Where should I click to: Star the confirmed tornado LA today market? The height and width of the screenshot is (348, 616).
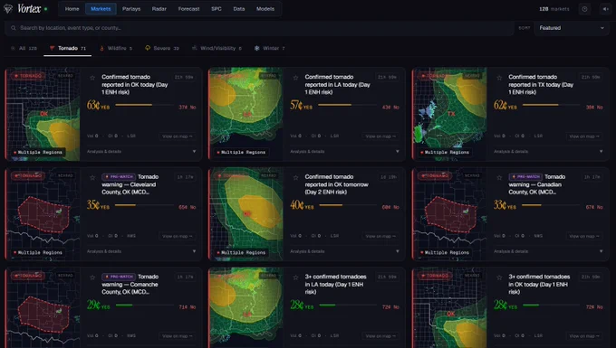pyautogui.click(x=295, y=78)
